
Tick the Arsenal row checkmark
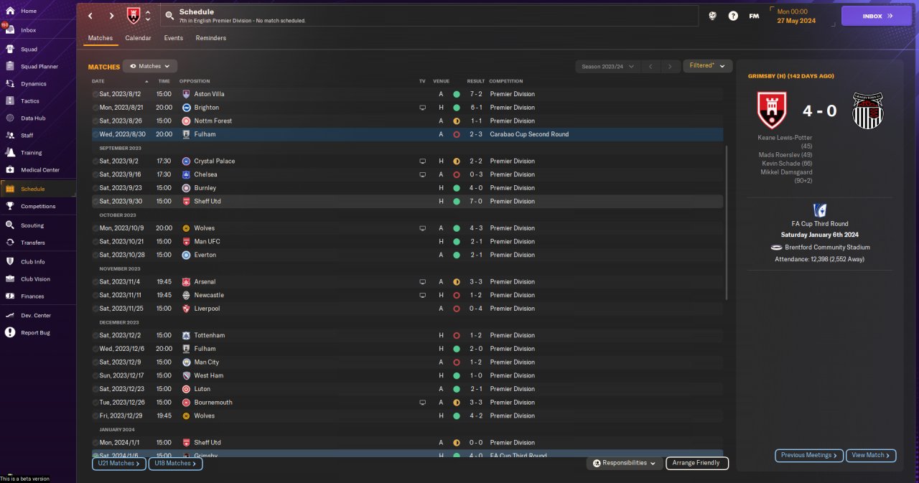pyautogui.click(x=95, y=281)
